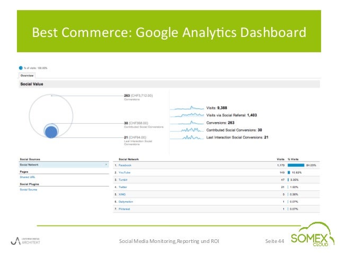Click the Visits column header
The image size is (338, 253).
pos(280,160)
